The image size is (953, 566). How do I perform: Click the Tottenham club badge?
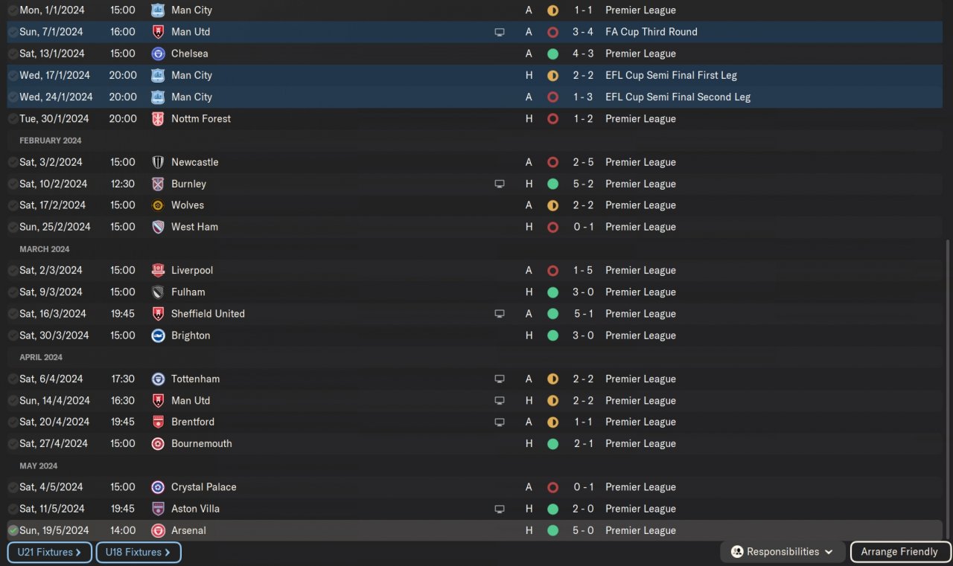[x=158, y=379]
